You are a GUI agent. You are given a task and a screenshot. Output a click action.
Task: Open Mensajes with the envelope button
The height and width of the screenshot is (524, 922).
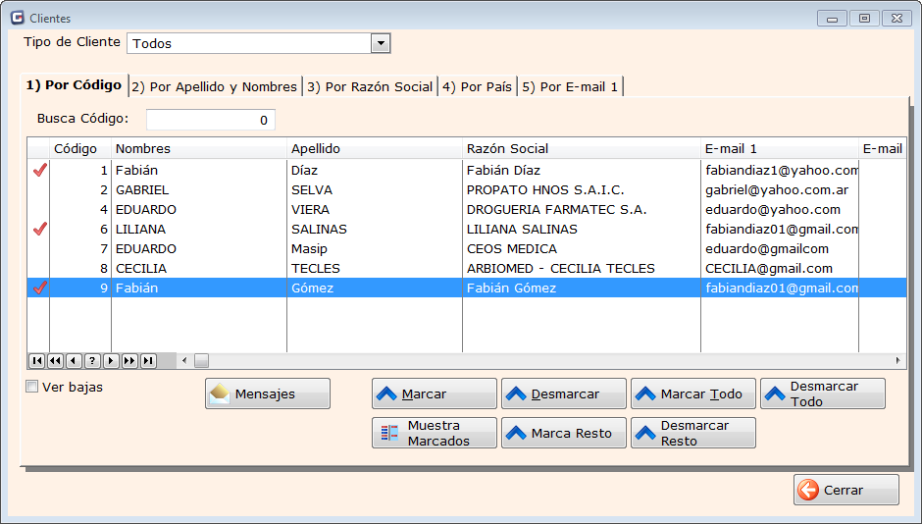click(x=267, y=393)
